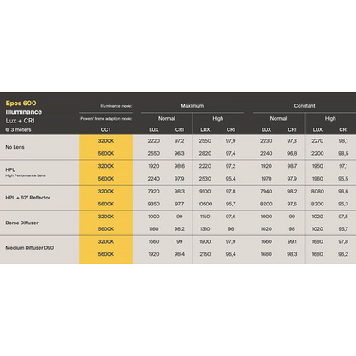Select the 3200K CCT cell for Medium Diffuser D90
The image size is (356, 356).
click(x=106, y=241)
